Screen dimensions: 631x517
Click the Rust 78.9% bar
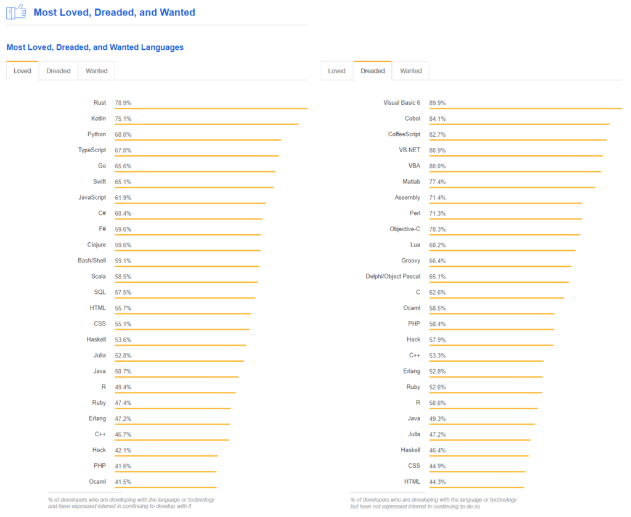[x=211, y=108]
